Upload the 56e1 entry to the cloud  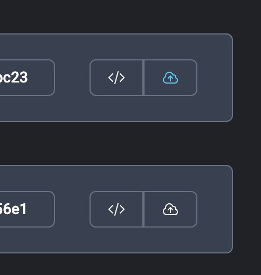pyautogui.click(x=170, y=209)
